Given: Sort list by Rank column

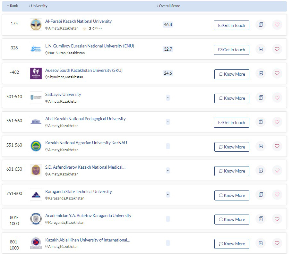Looking at the screenshot, I should [13, 6].
